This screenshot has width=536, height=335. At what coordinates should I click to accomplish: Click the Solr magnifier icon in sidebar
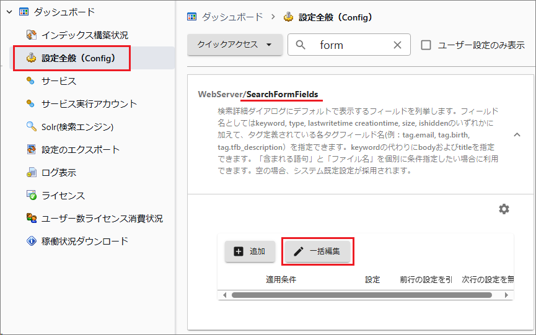pos(31,127)
